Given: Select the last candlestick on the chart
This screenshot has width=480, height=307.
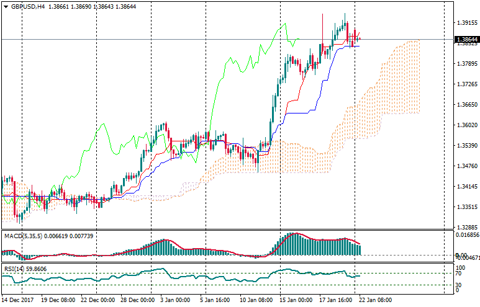Looking at the screenshot, I should [359, 39].
